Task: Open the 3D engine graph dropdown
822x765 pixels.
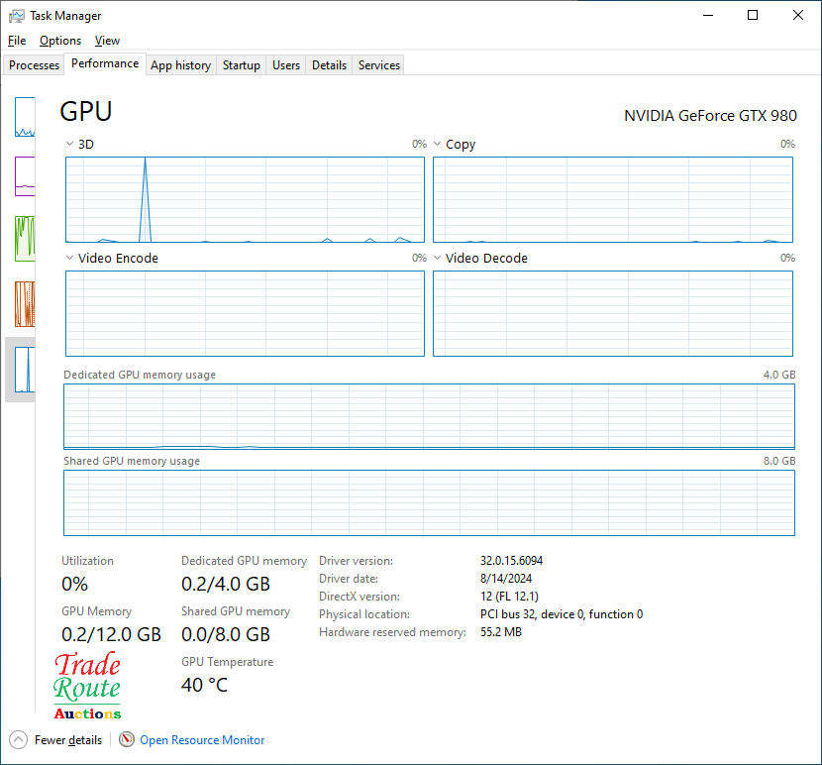Action: (70, 145)
